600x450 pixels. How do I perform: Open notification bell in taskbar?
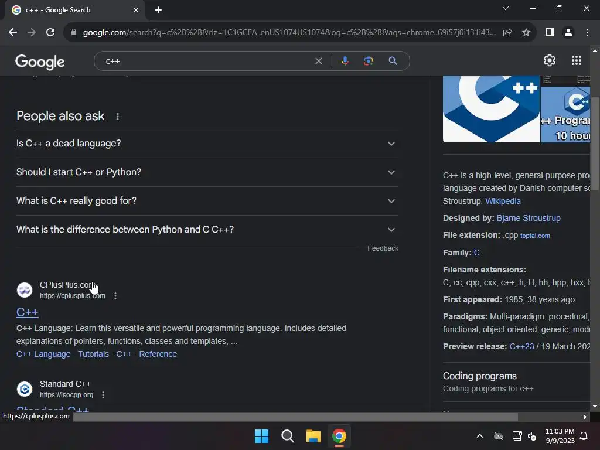(x=584, y=436)
